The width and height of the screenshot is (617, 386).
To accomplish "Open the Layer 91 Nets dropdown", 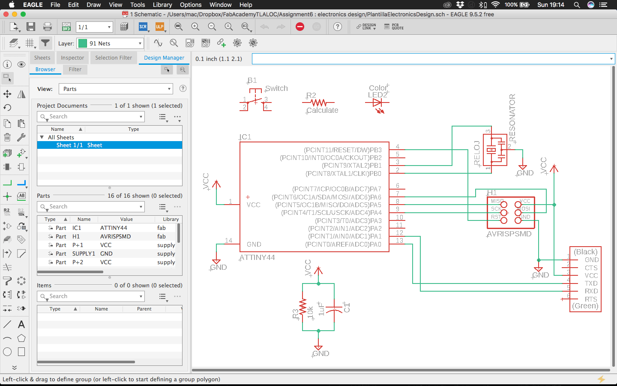I will coord(110,43).
